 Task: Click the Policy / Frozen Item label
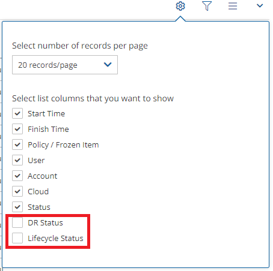(63, 145)
